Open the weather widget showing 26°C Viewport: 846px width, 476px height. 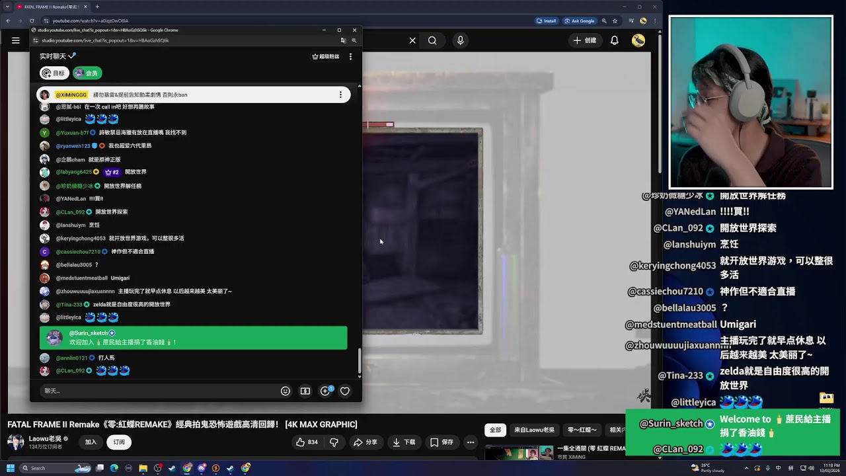coord(707,468)
